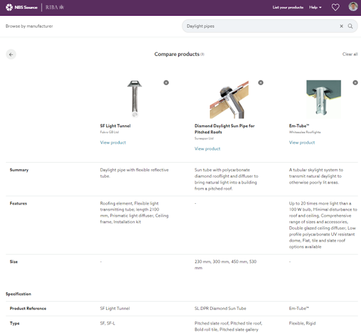This screenshot has height=333, width=361.
Task: Click summary 'Sun tube with polycarbonate diamond rooflight'
Action: tap(226, 179)
